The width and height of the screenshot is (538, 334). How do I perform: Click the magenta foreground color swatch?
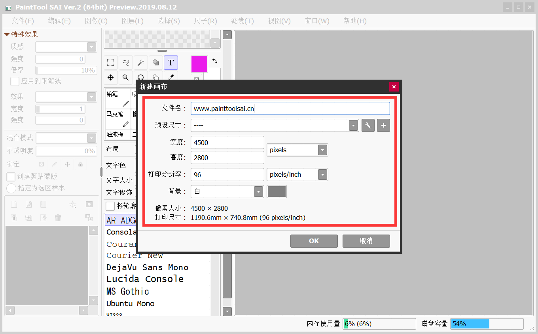[199, 64]
